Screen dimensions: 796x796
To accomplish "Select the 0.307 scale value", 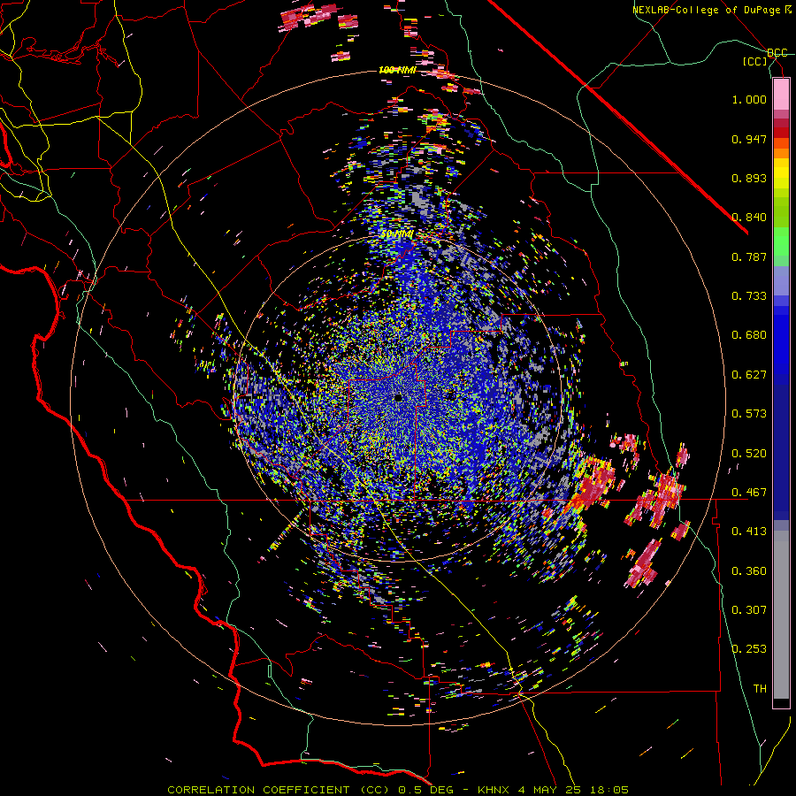I will pyautogui.click(x=749, y=610).
